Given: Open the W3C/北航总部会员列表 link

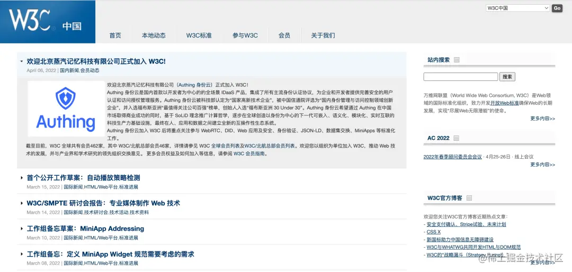Looking at the screenshot, I should (x=269, y=146).
